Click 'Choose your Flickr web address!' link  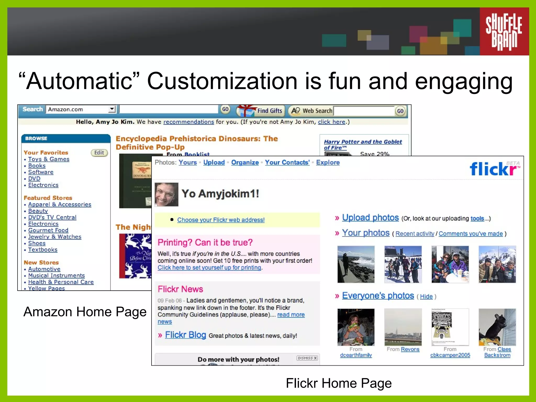(221, 220)
